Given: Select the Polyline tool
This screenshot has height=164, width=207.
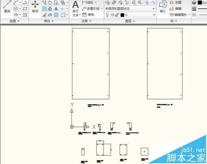Looking at the screenshot, I should 25,2.
